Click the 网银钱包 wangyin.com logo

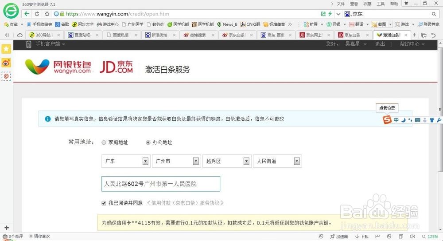tap(58, 67)
